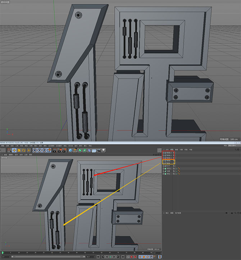Open the deformer objects icon
This screenshot has height=260, width=241.
90,150
